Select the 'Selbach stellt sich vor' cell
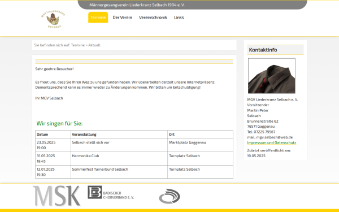This screenshot has width=339, height=212. [x=119, y=145]
